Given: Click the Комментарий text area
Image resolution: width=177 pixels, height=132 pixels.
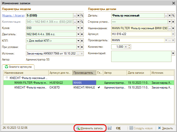Looking at the screenshot, I should (x=141, y=56).
